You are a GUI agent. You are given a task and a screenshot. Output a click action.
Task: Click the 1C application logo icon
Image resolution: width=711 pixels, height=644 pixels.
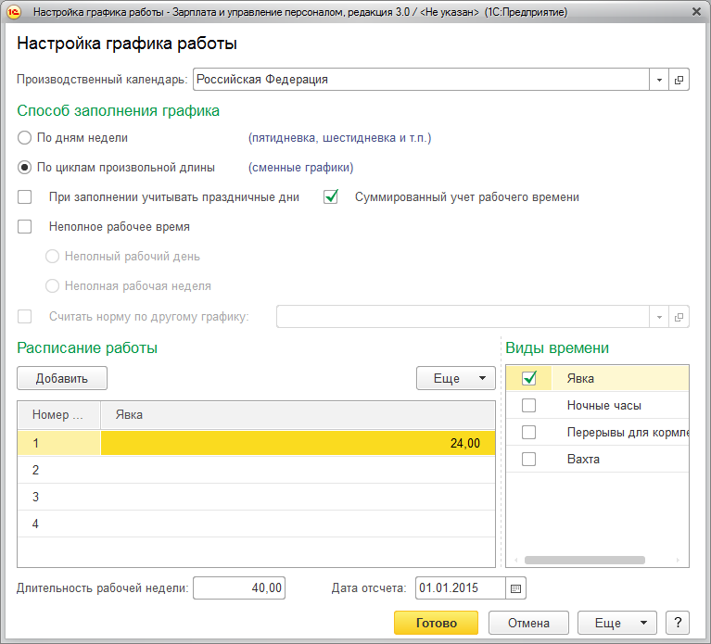pos(16,13)
